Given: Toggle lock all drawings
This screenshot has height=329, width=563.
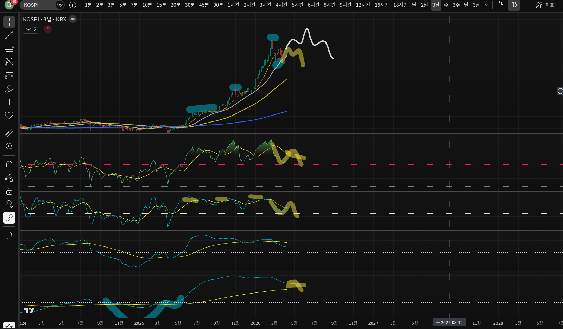Looking at the screenshot, I should click(x=9, y=191).
